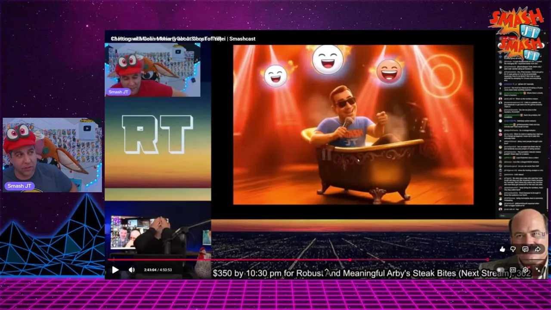Click the '$350 by 10:30 pm' donation goal ticker
This screenshot has height=310, width=551.
371,273
